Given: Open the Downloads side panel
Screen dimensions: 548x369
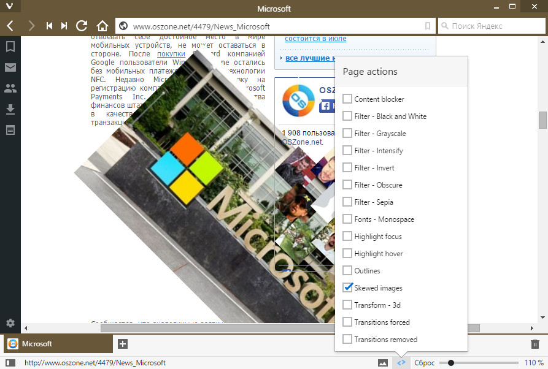Looking at the screenshot, I should [10, 109].
